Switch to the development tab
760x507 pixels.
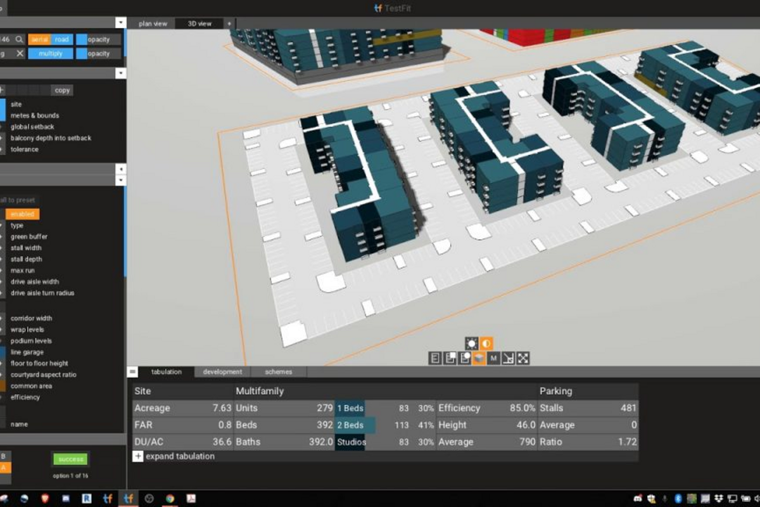pos(222,372)
